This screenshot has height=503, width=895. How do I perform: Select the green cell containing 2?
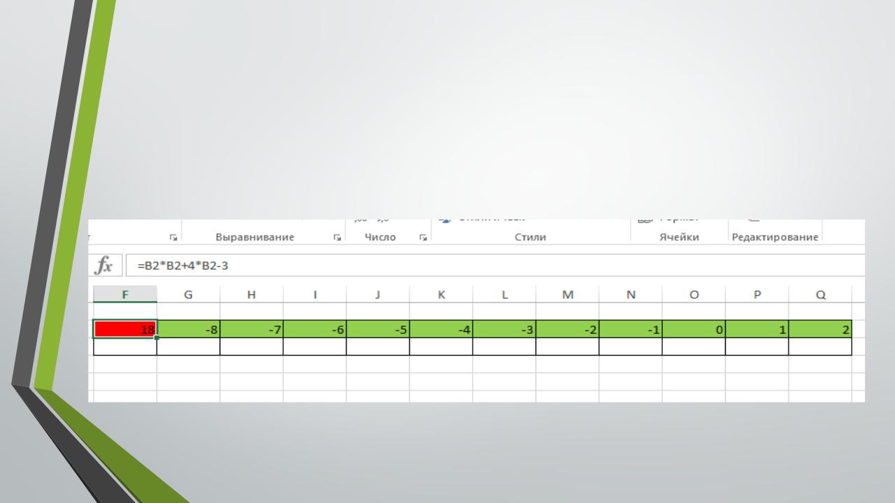tap(820, 329)
